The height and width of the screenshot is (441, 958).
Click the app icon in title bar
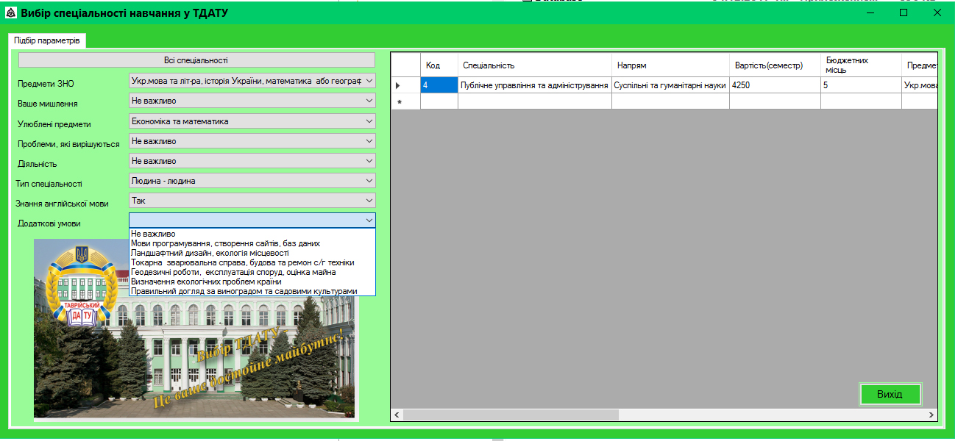coord(10,13)
